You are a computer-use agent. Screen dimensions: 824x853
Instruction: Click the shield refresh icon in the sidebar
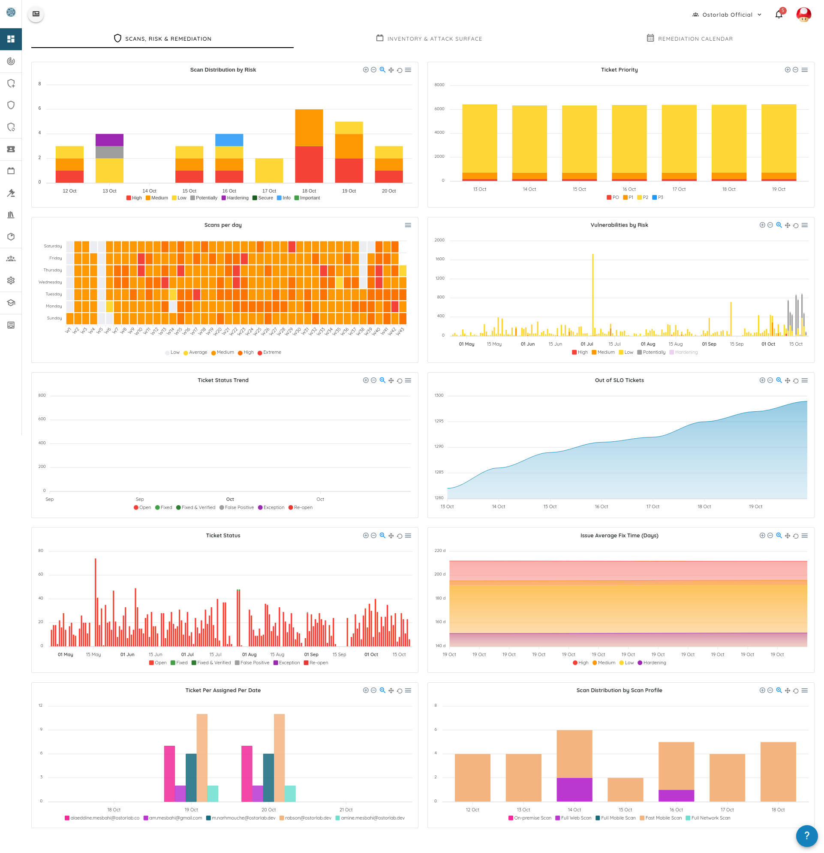[11, 127]
